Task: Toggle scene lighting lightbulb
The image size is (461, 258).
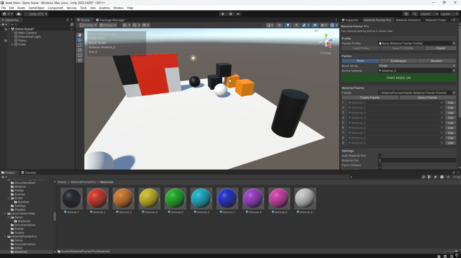Action: (x=288, y=25)
